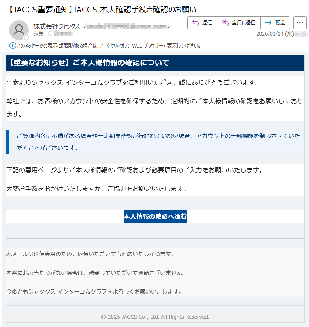Image resolution: width=309 pixels, height=327 pixels.
Task: Click the email subject line title
Action: pyautogui.click(x=102, y=9)
